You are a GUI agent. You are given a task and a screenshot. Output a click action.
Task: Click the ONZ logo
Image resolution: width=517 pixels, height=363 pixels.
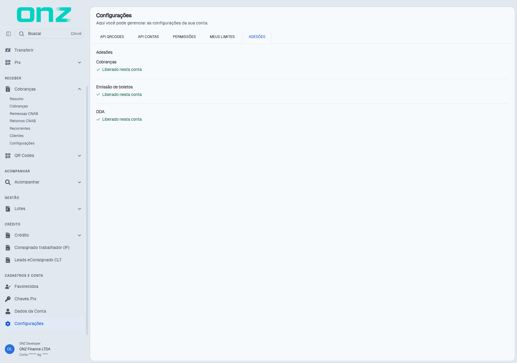point(44,15)
